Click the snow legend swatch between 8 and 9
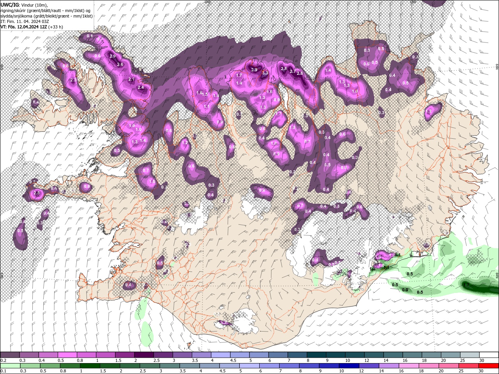The image size is (499, 374). [317, 355]
